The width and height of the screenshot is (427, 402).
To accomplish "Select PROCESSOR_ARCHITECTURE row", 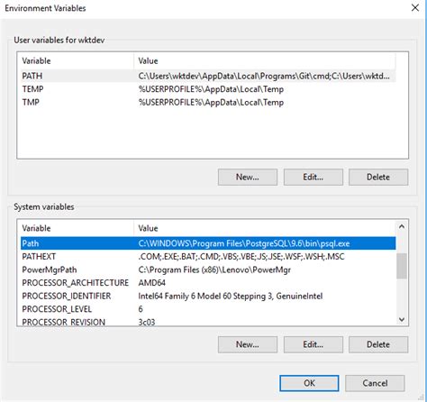I will pos(208,283).
